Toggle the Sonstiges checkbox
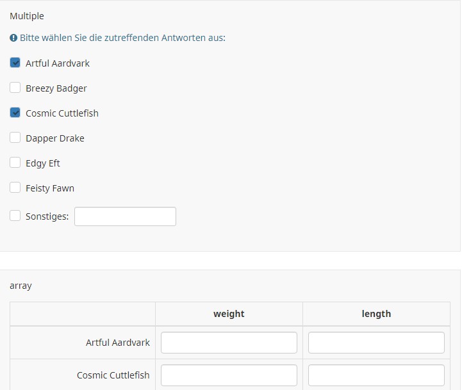Viewport: 462px width, 390px height. 15,216
